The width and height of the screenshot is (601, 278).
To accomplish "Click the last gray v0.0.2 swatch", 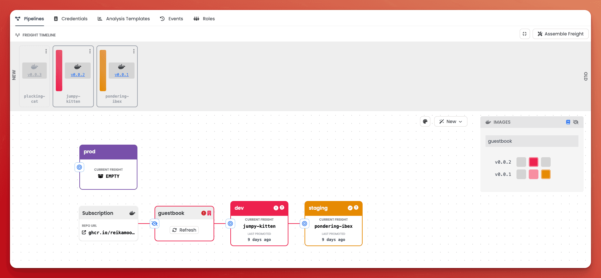I will [x=546, y=162].
